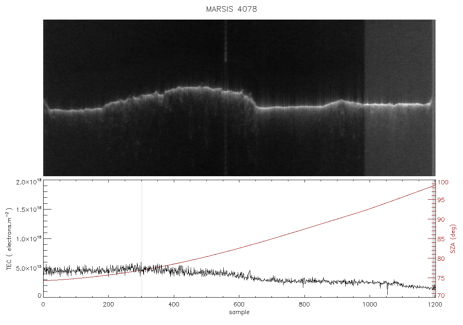
Task: Click the red 100 tick on SZA axis
Action: [443, 182]
